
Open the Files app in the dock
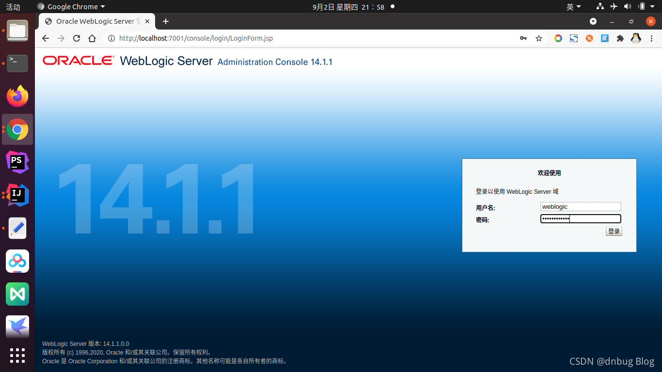click(x=17, y=31)
